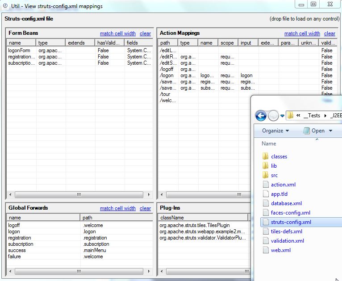Expand the Organize menu
The height and width of the screenshot is (281, 342).
tap(275, 131)
